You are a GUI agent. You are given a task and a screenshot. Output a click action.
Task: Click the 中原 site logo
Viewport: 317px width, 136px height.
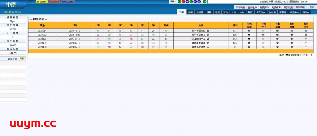coord(11,5)
